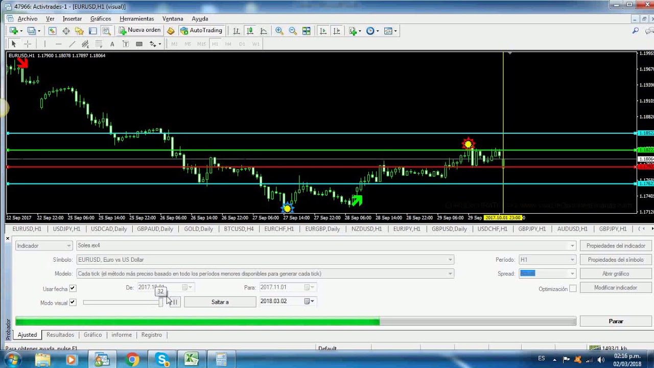Open Excel from the Windows taskbar

(x=192, y=360)
